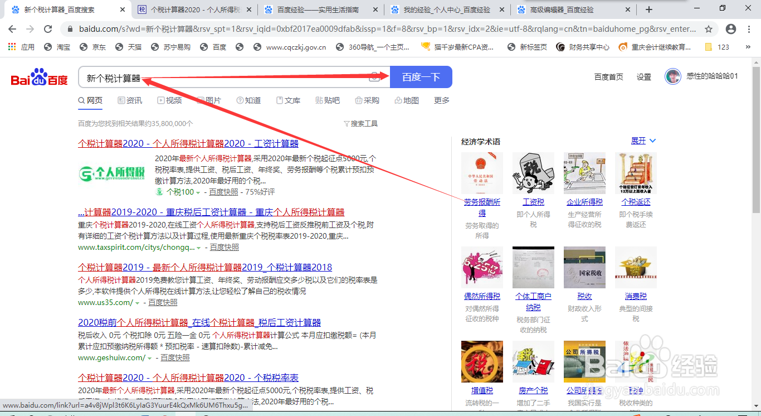Open the 个体工商户纳税 term link

coord(533,302)
